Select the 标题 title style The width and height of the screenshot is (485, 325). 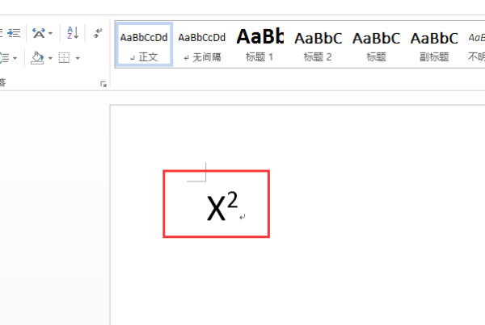(x=376, y=44)
